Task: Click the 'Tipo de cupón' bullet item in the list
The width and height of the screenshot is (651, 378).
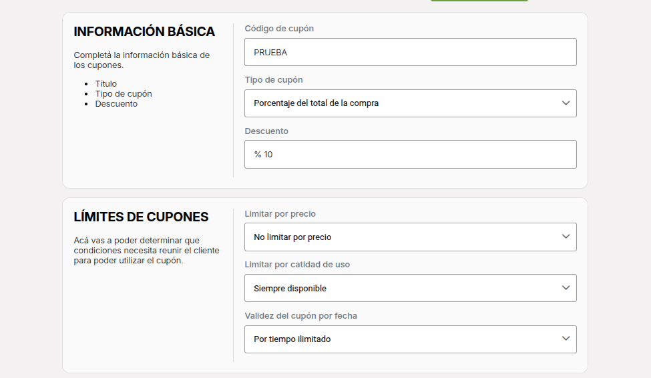Action: pyautogui.click(x=124, y=94)
